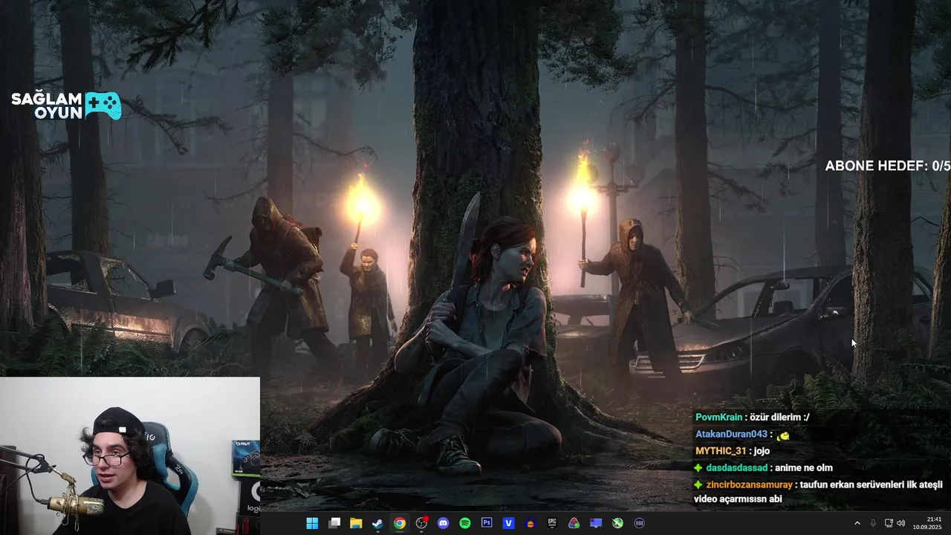This screenshot has width=951, height=535.
Task: Click the chat message "anime ne olm"
Action: coord(805,468)
